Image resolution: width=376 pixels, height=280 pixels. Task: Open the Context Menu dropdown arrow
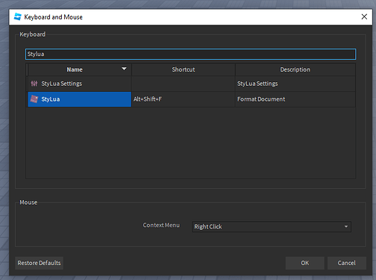tap(346, 226)
